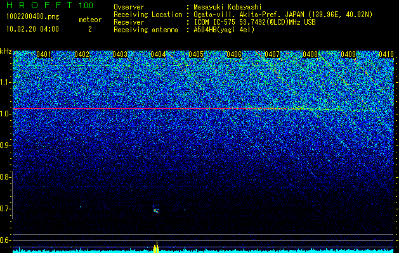
Task: Click the 0407 time marker
Action: click(x=272, y=54)
